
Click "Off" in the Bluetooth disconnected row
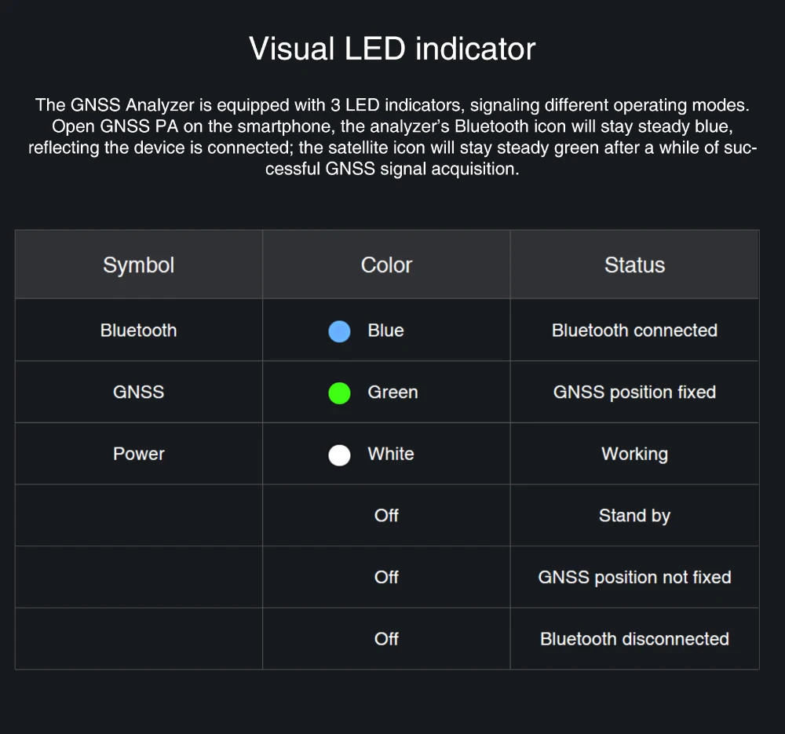[386, 639]
